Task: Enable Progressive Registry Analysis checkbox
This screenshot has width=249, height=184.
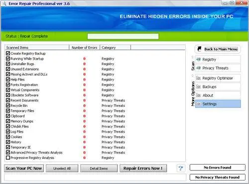Action: click(x=8, y=158)
